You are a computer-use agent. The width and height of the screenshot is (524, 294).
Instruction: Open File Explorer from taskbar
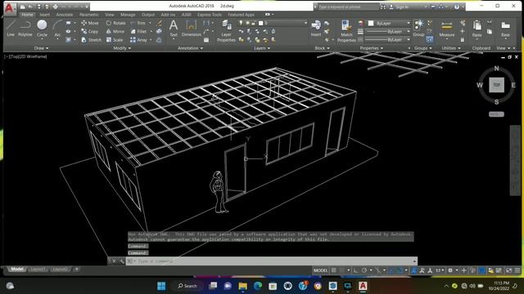point(242,286)
